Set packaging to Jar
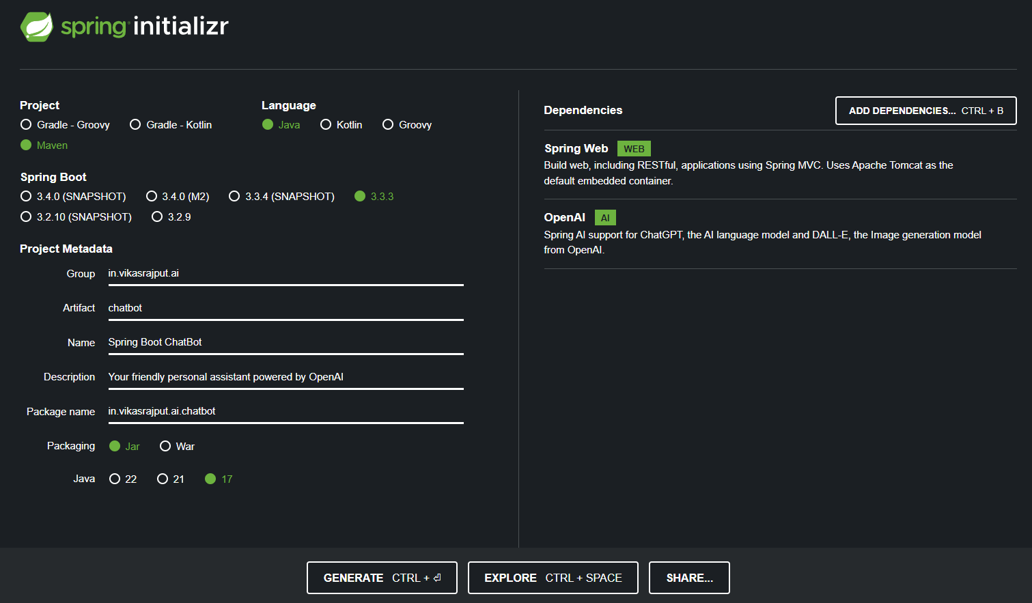The image size is (1032, 603). 124,446
